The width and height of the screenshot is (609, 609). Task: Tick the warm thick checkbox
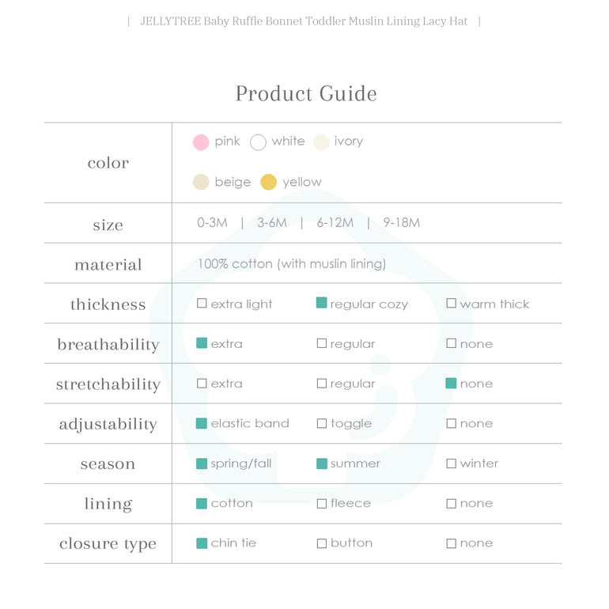click(451, 304)
